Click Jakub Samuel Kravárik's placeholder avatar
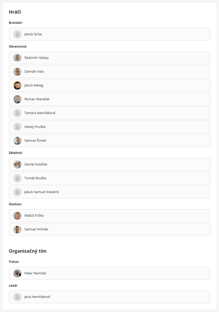Viewport: 219px width, 312px height. coord(17,192)
